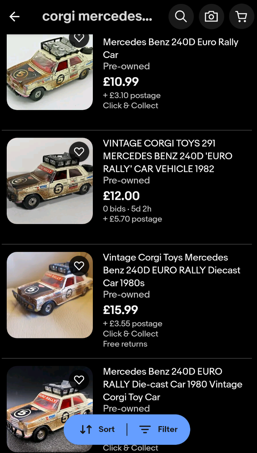Add the £12.00 Corgi 291 listing to watchlist
The width and height of the screenshot is (257, 453).
79,152
